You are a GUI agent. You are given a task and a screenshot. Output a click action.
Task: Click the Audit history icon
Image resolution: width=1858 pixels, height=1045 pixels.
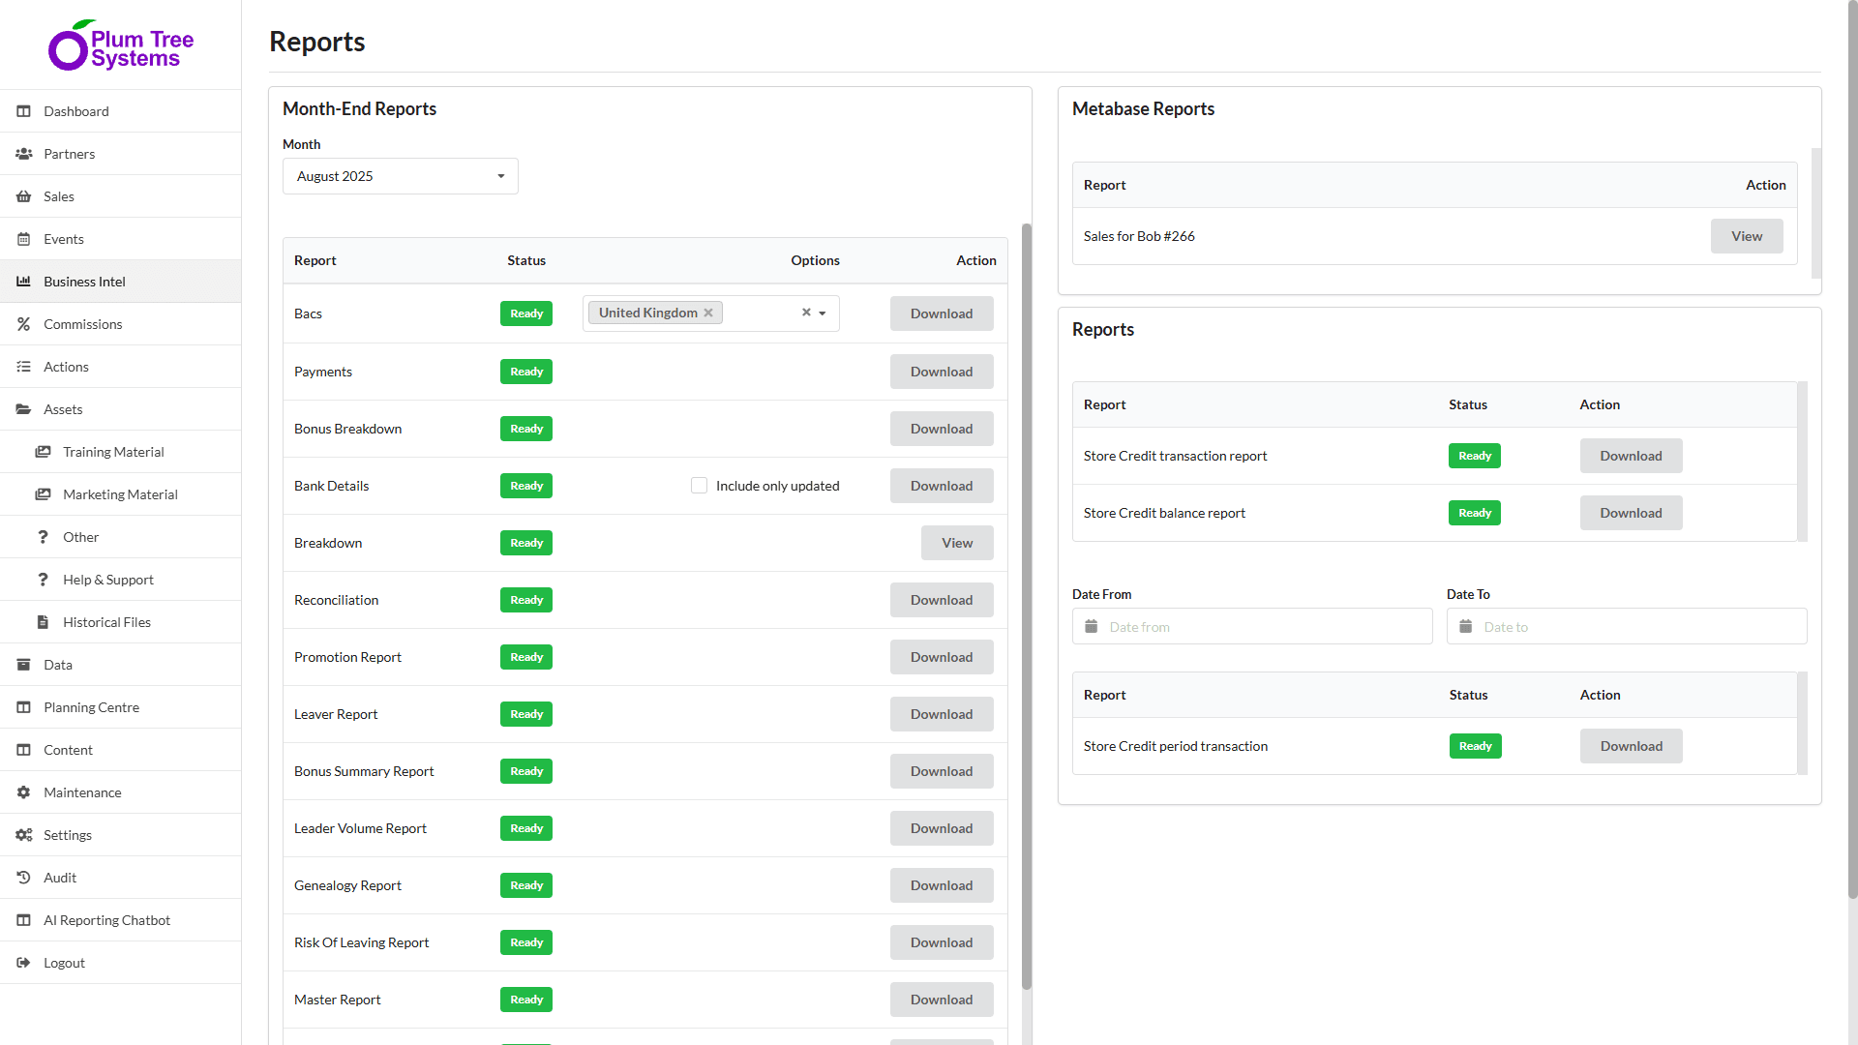click(x=24, y=878)
